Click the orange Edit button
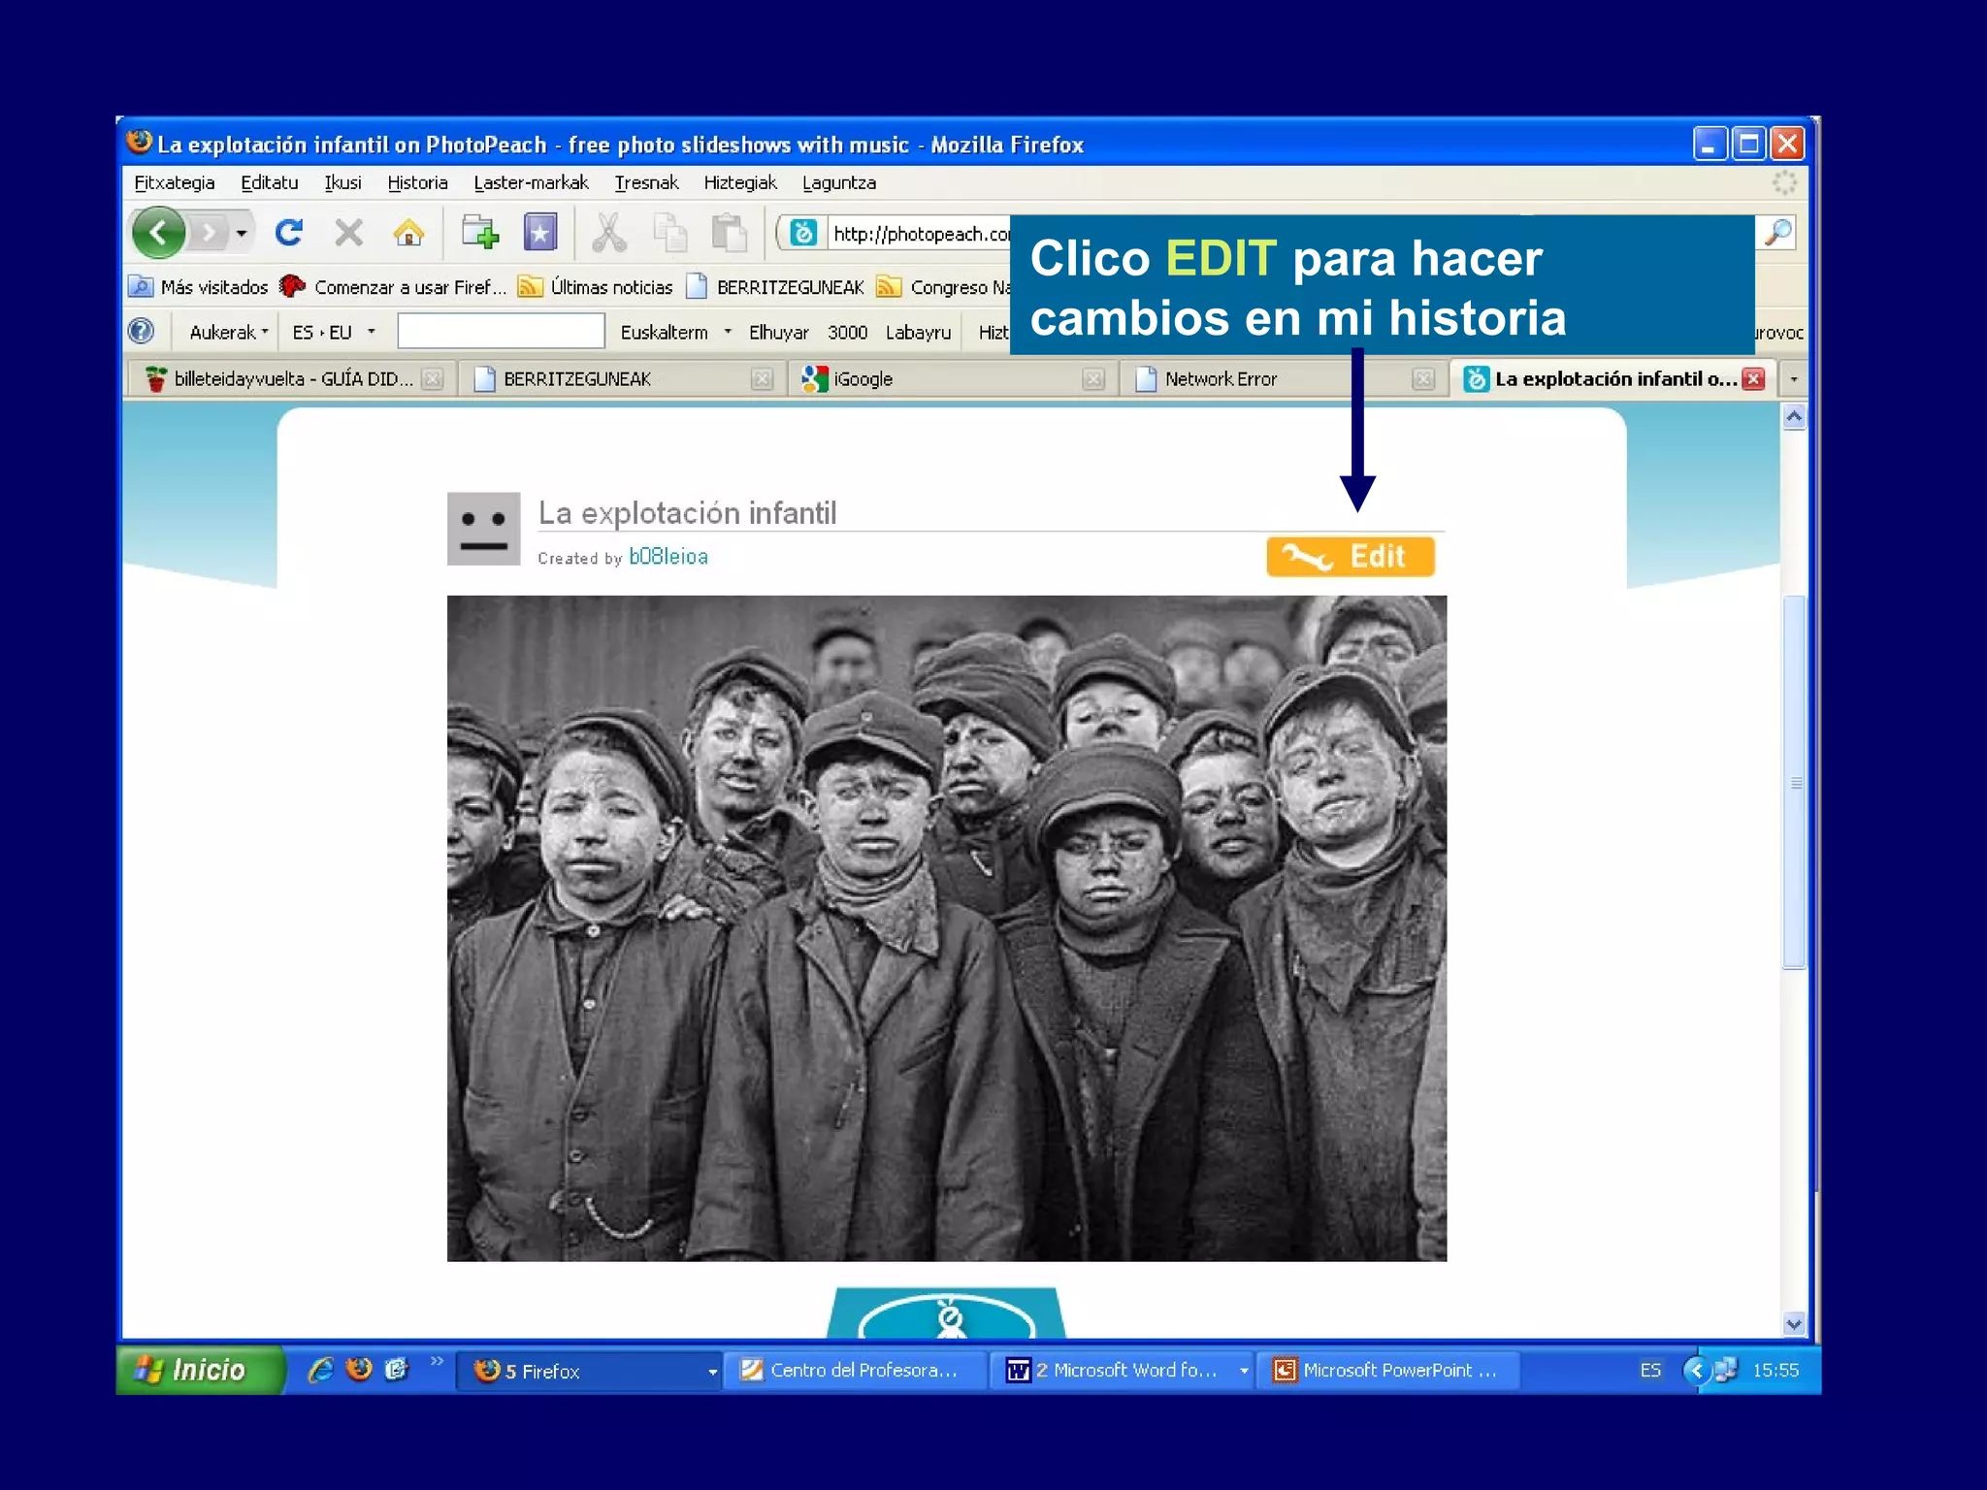 tap(1350, 557)
